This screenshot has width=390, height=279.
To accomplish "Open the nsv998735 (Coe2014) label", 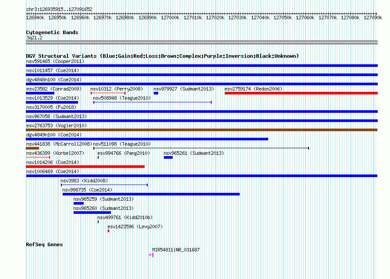I will (x=87, y=190).
